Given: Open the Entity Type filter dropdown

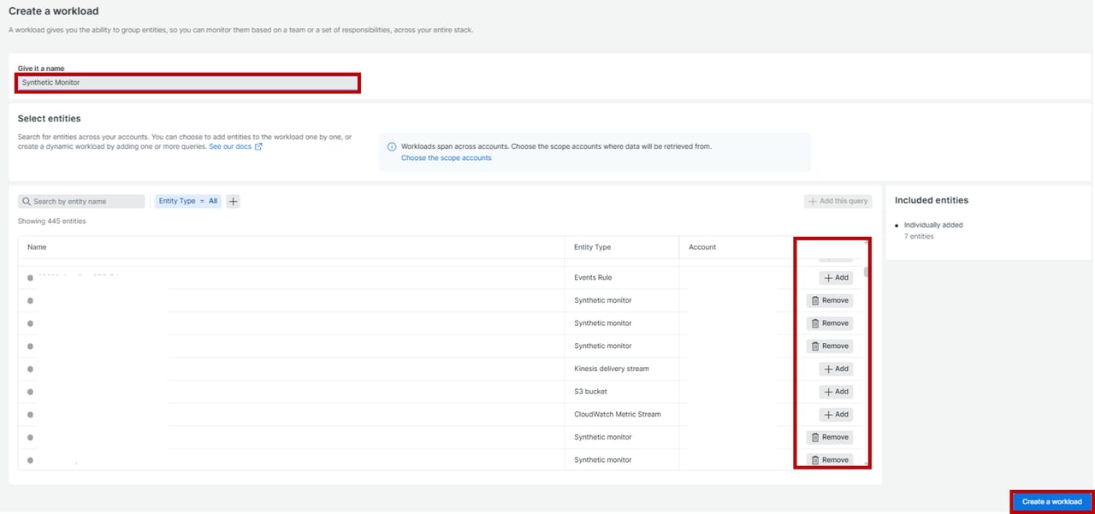Looking at the screenshot, I should coord(188,202).
